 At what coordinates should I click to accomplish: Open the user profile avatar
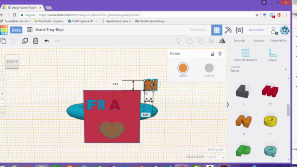(x=284, y=30)
